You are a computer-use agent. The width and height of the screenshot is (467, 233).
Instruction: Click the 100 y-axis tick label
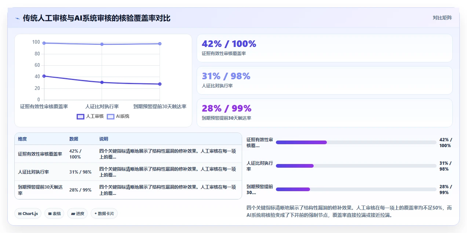[36, 42]
